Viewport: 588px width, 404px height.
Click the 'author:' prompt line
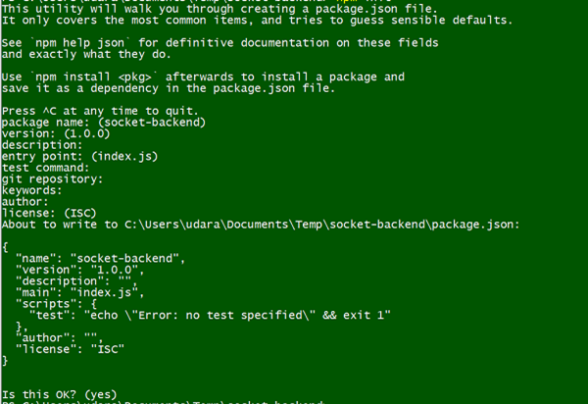coord(25,202)
